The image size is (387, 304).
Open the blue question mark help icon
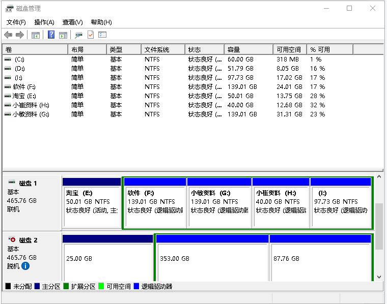click(x=51, y=35)
